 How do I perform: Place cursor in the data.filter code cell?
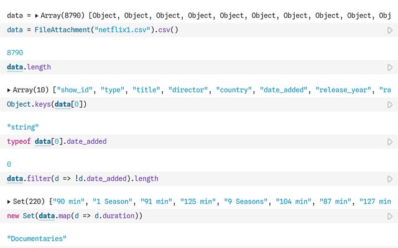coord(82,179)
